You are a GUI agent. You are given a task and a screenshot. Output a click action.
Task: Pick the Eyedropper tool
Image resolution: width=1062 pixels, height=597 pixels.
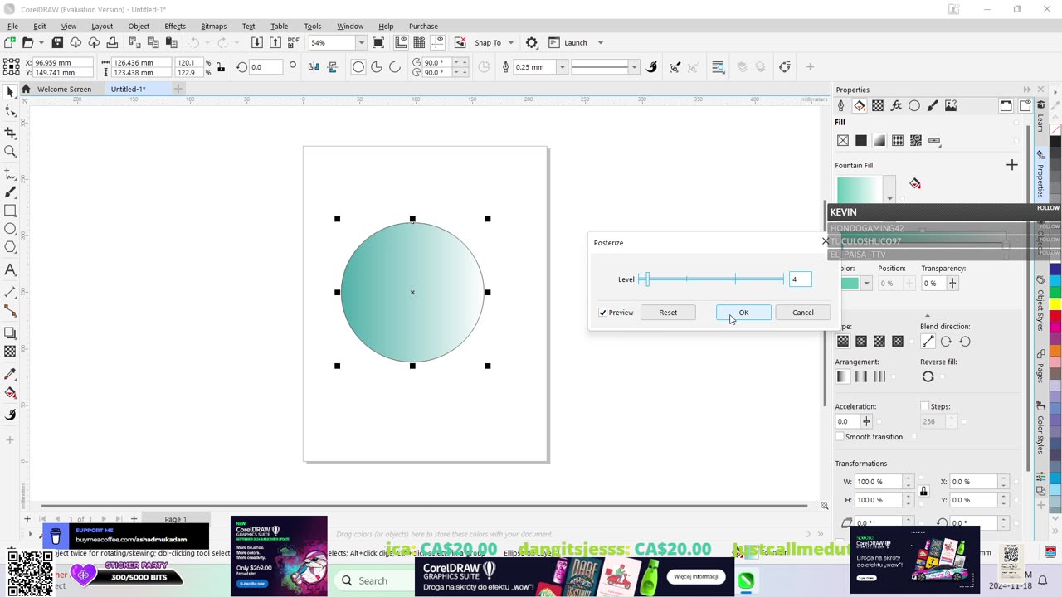[10, 375]
